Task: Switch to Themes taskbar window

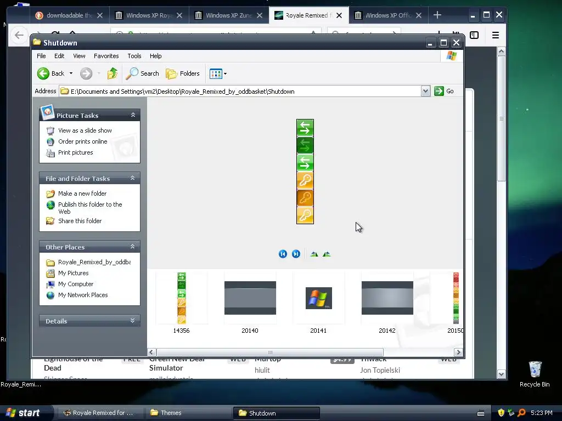Action: pos(188,413)
